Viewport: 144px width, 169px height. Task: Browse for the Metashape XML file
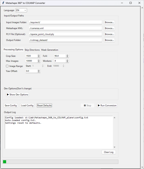(109, 28)
